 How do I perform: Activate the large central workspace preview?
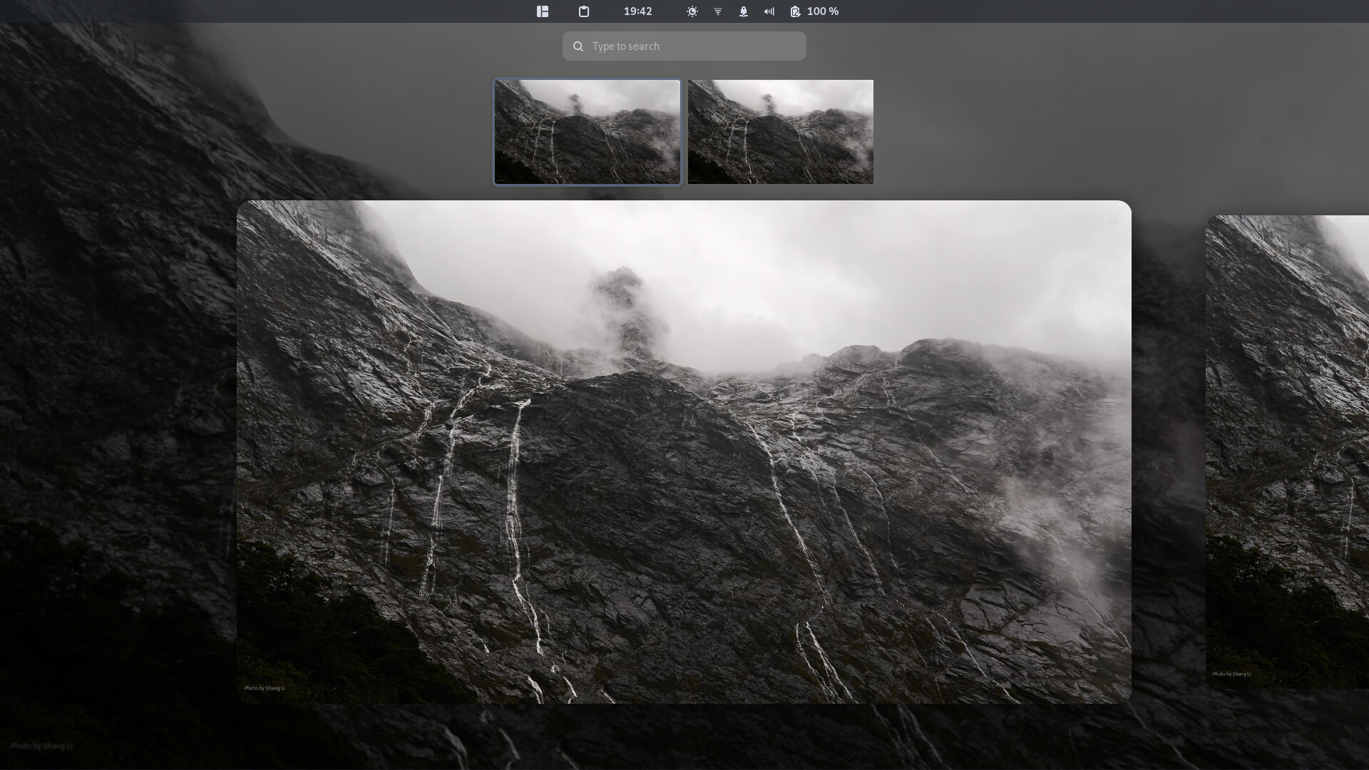(684, 452)
